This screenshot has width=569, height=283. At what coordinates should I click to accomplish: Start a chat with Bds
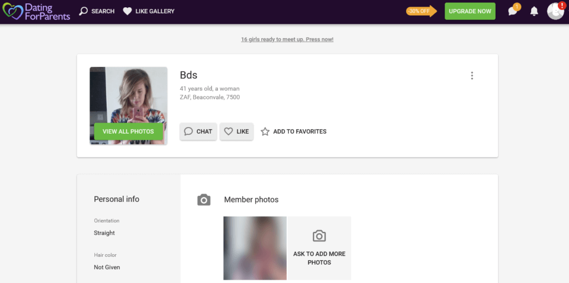coord(198,132)
